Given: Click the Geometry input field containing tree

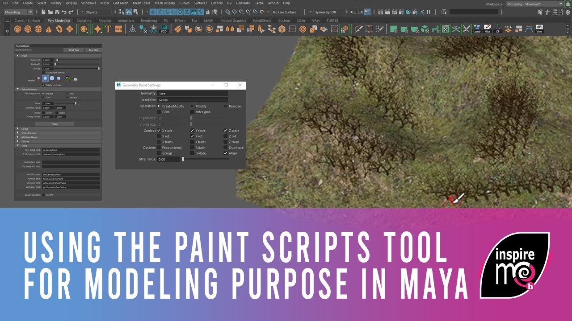Looking at the screenshot, I should pos(193,94).
